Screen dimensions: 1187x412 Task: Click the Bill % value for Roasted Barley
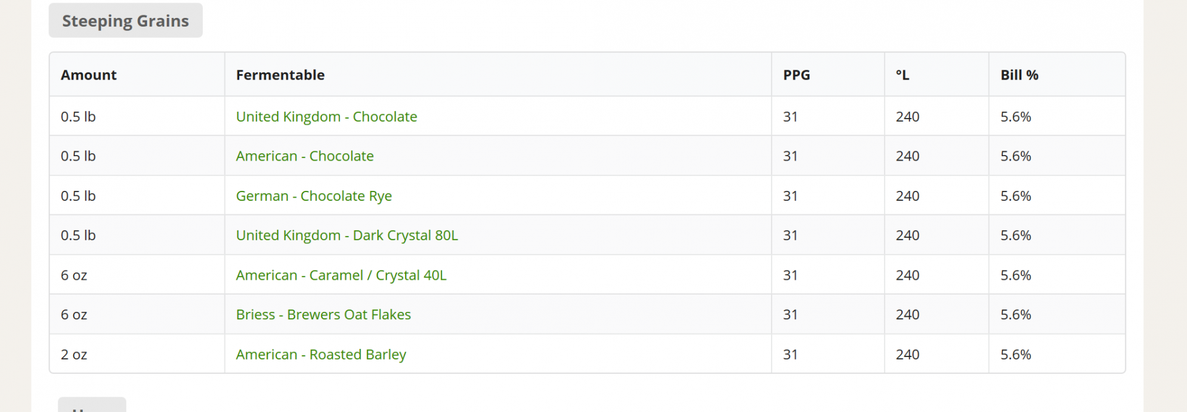(x=1016, y=355)
